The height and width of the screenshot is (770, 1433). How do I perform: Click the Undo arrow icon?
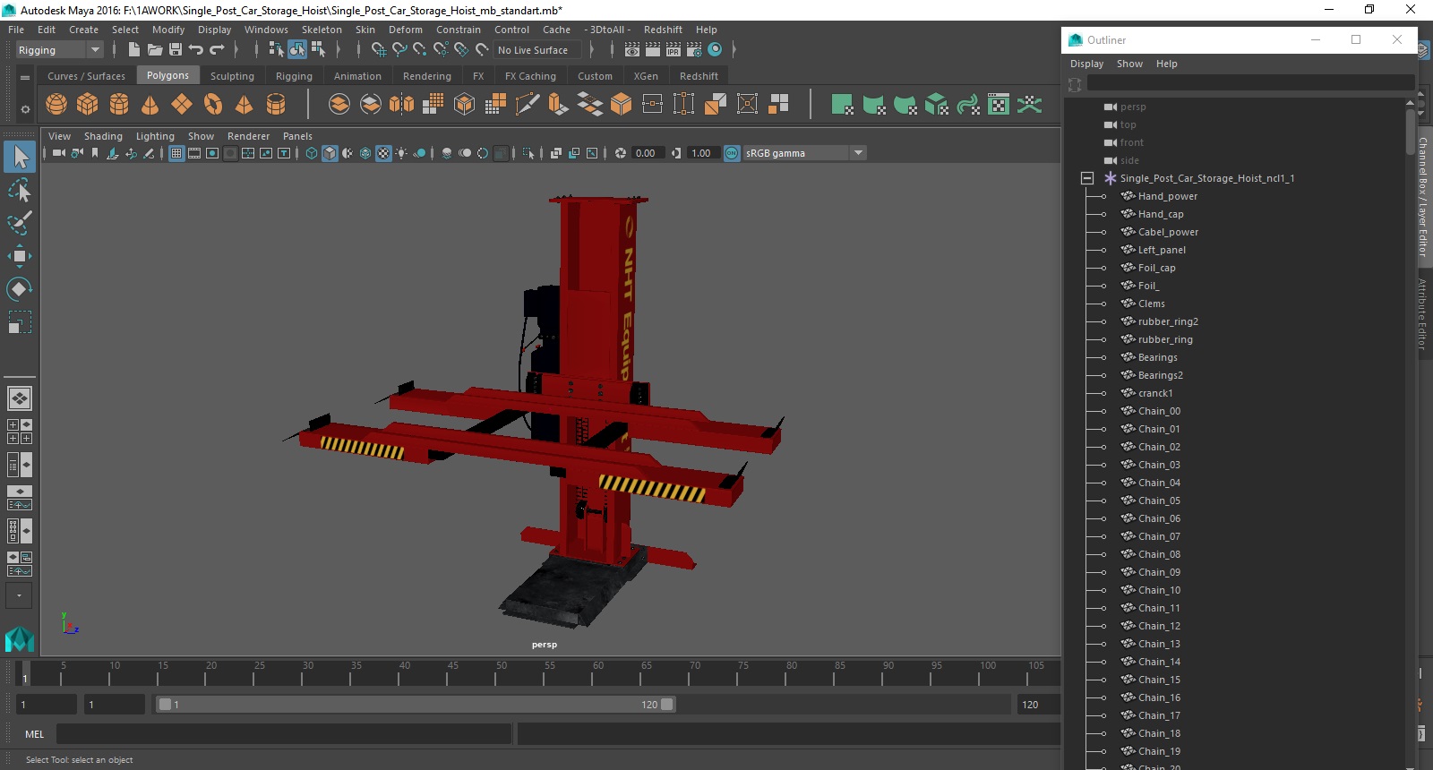(x=196, y=50)
